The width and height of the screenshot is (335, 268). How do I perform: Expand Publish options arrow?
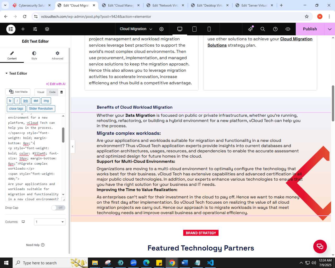tap(330, 29)
